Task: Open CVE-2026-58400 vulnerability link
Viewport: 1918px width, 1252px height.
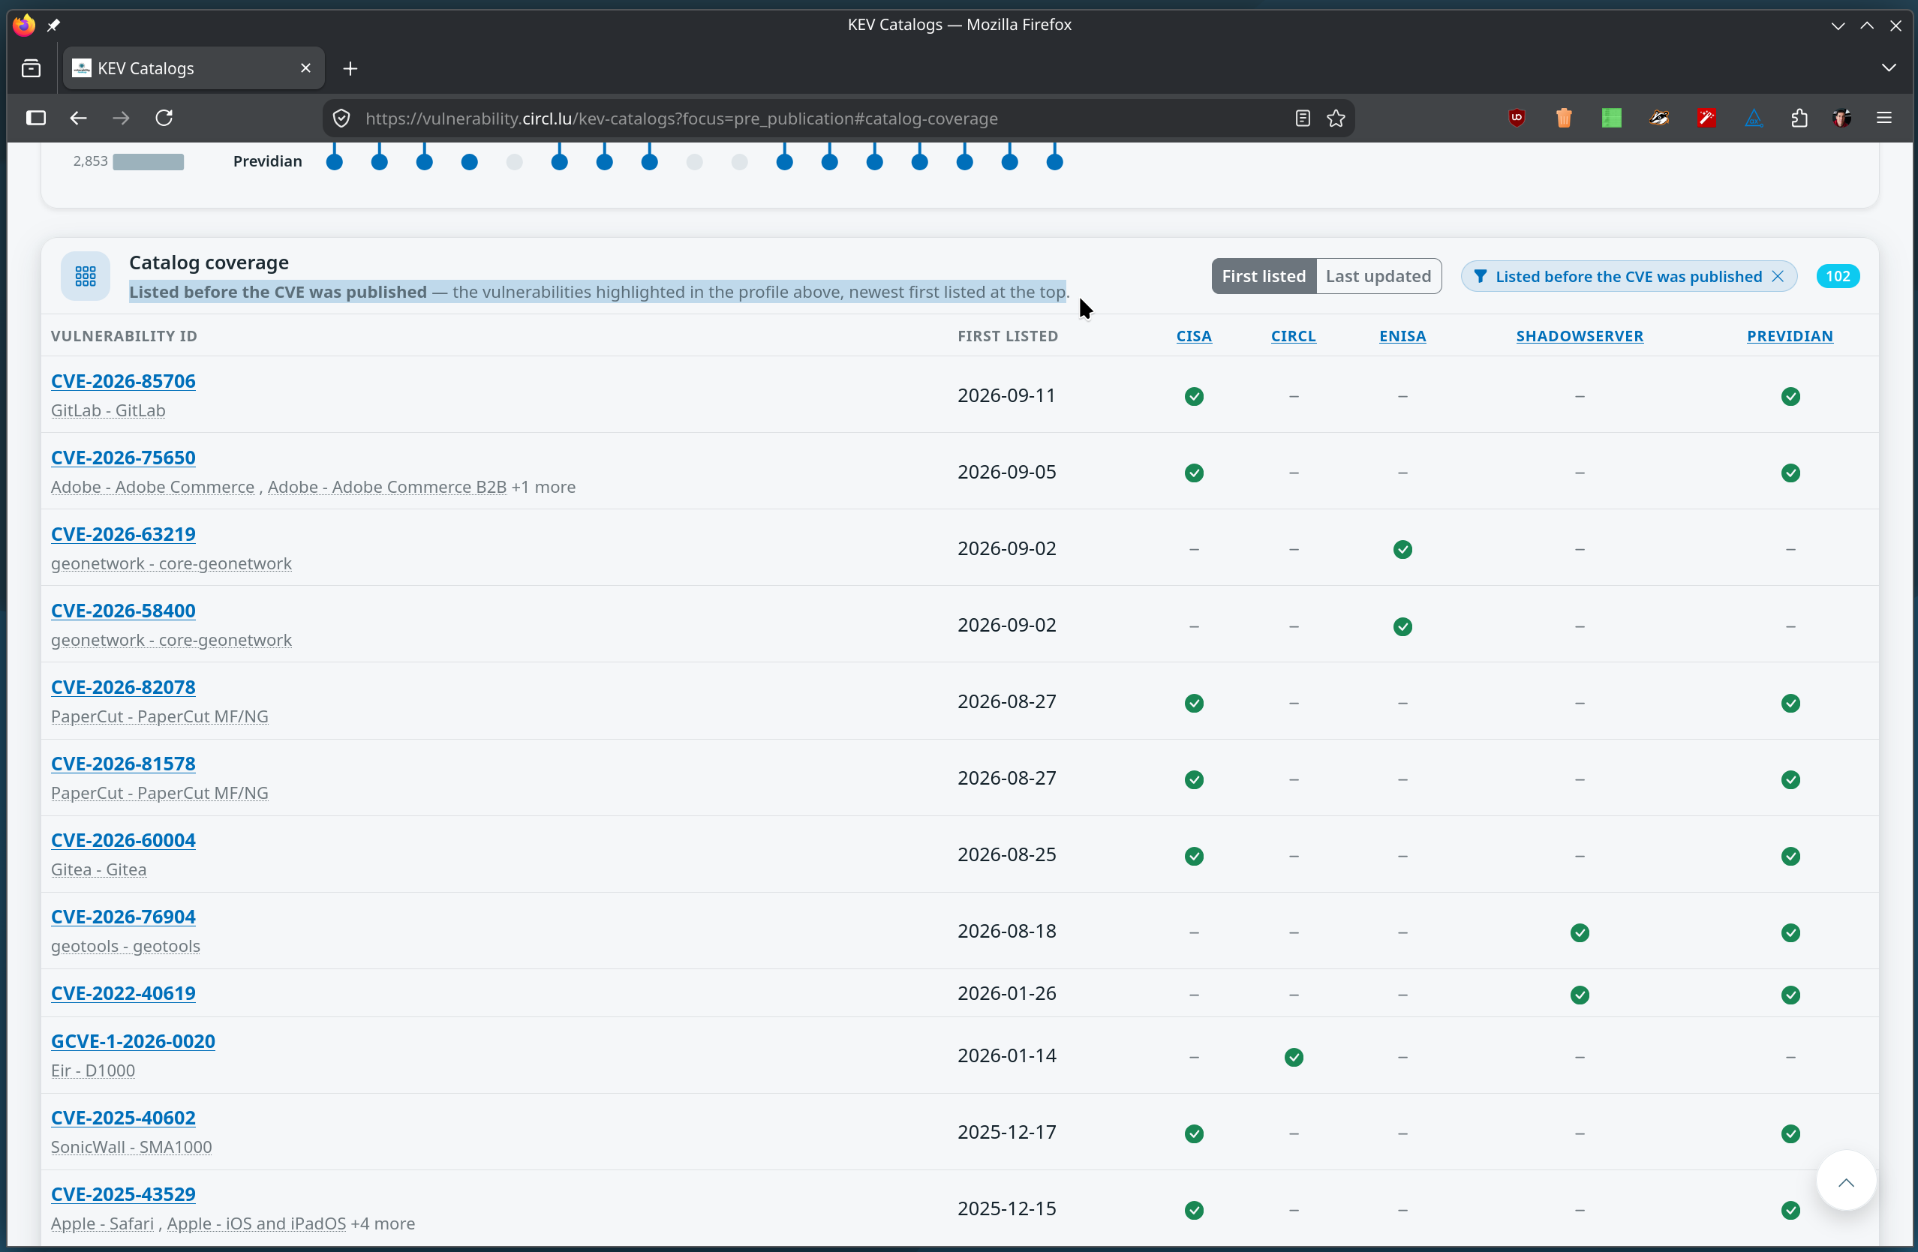Action: 123,611
